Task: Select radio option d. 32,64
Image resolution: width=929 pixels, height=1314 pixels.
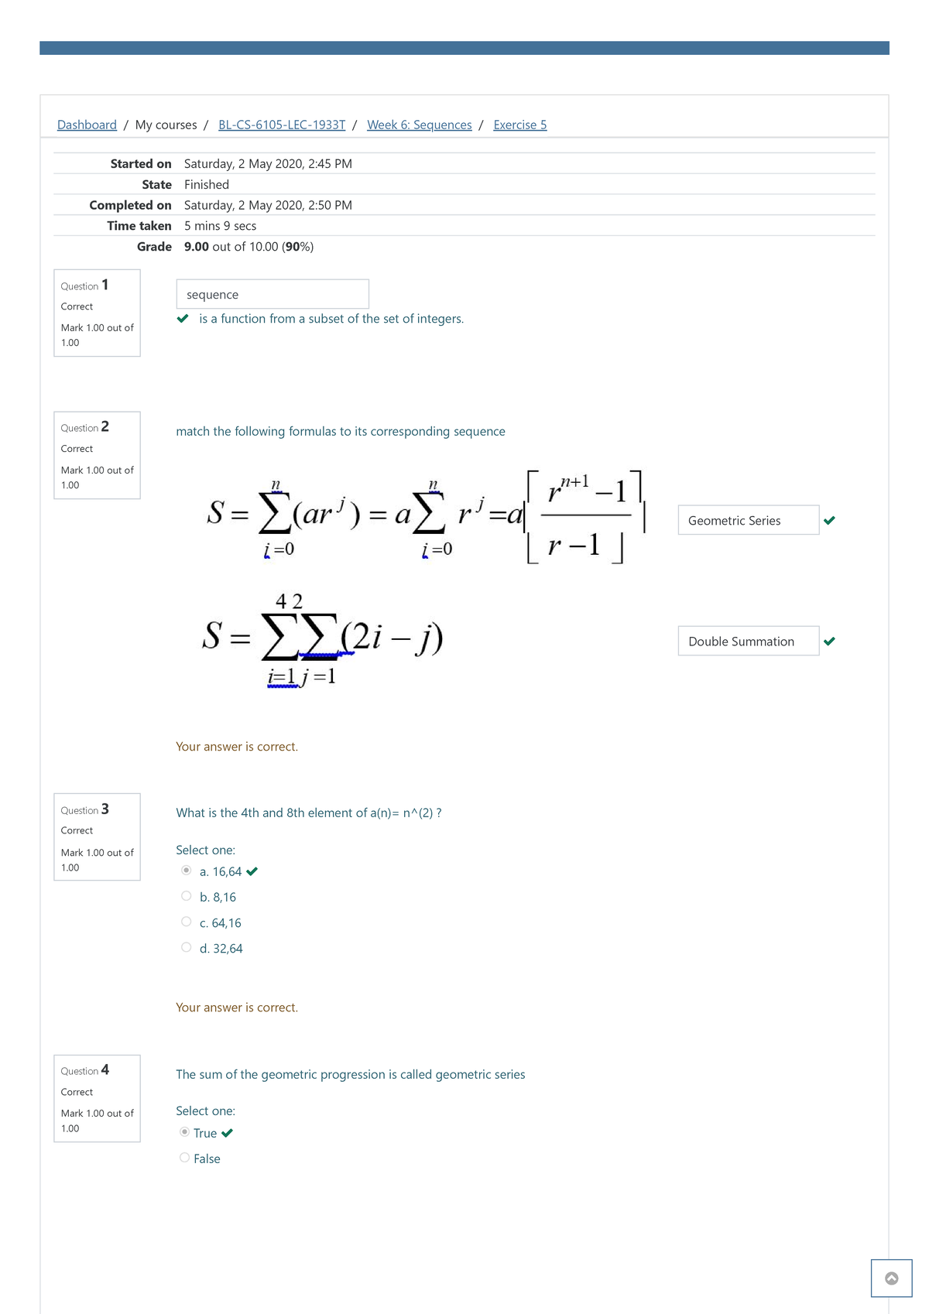Action: (186, 947)
